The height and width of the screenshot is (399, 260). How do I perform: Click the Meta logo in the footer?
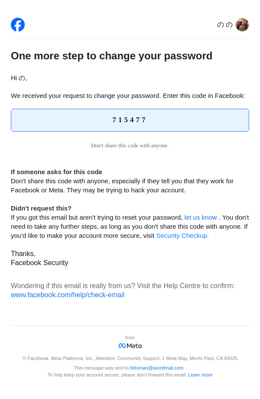coord(130,346)
